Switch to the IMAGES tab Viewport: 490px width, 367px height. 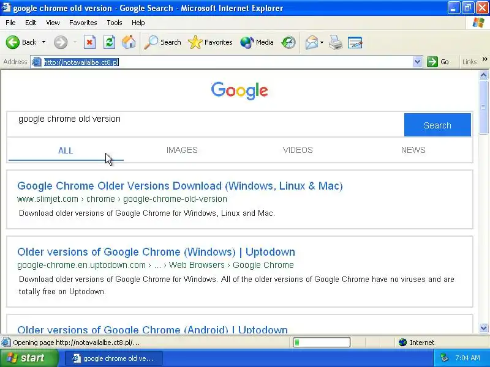point(182,150)
